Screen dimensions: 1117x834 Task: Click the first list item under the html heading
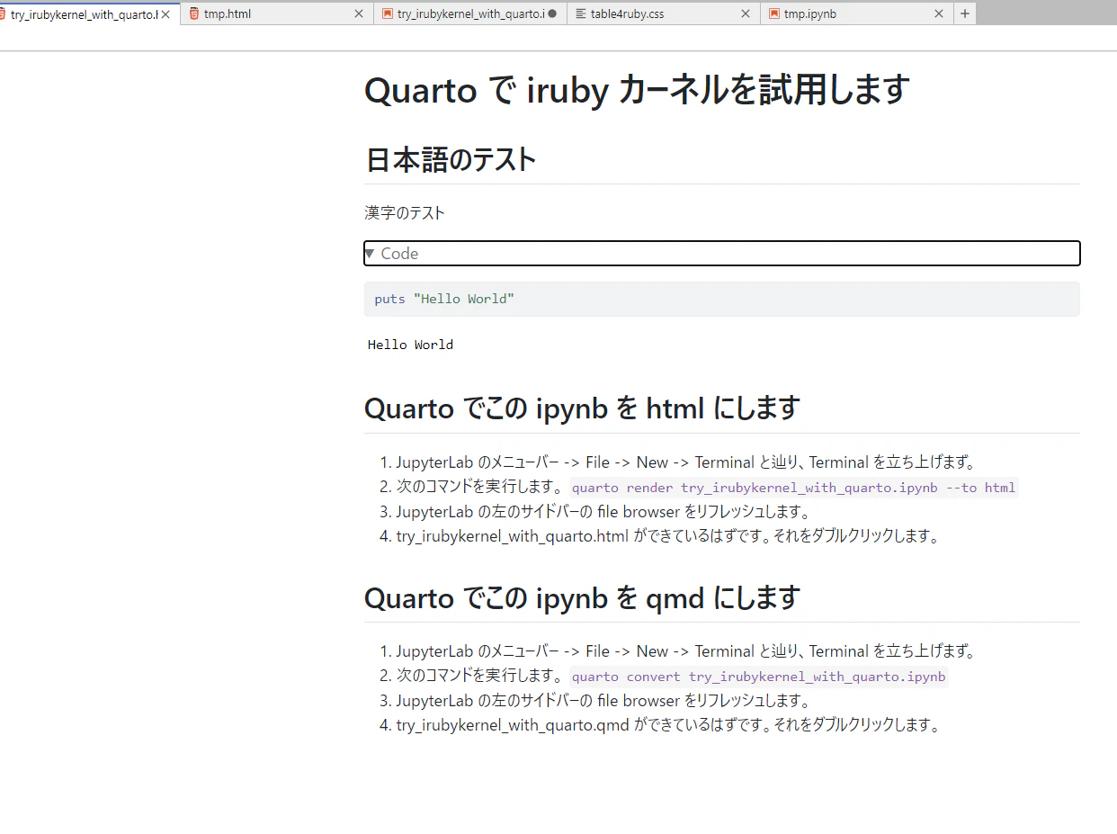pyautogui.click(x=685, y=462)
